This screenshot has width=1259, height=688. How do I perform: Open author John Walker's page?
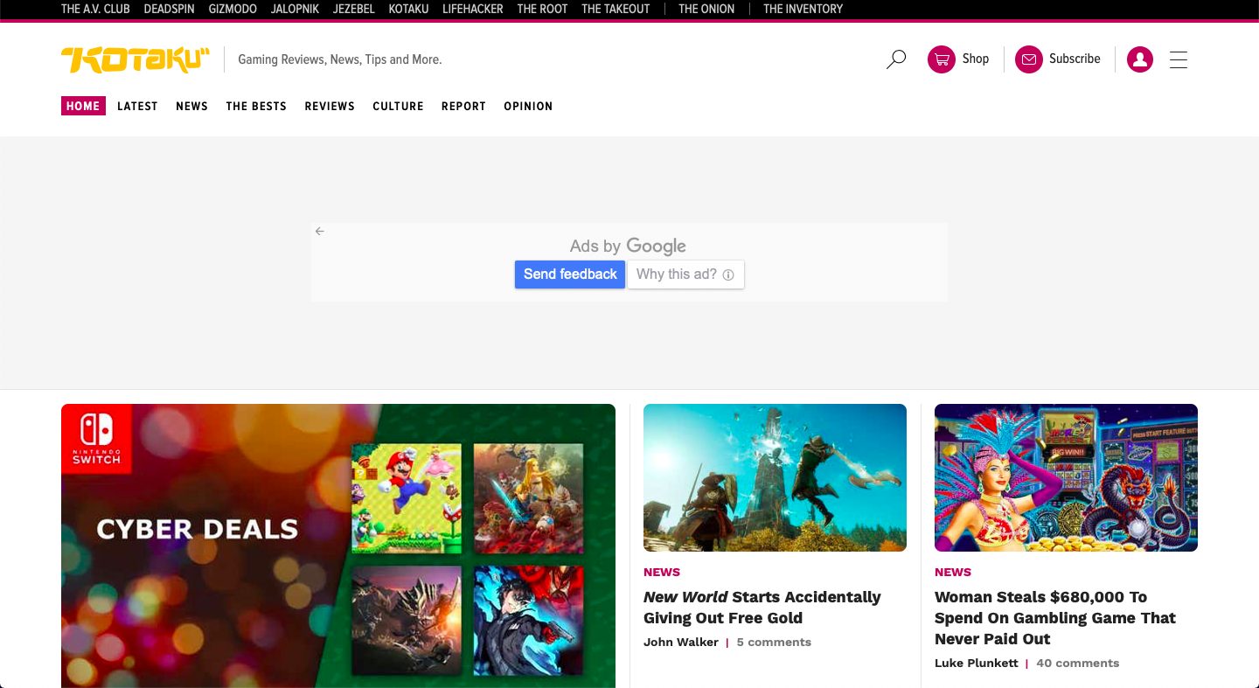click(x=681, y=642)
